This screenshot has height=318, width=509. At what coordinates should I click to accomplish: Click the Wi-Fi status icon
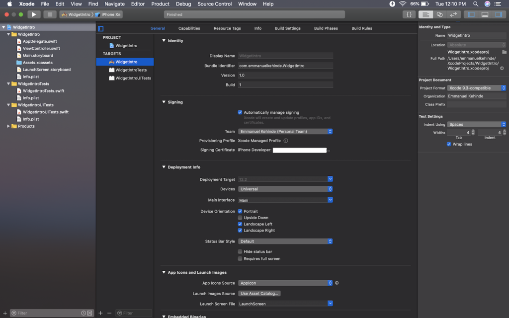point(403,4)
